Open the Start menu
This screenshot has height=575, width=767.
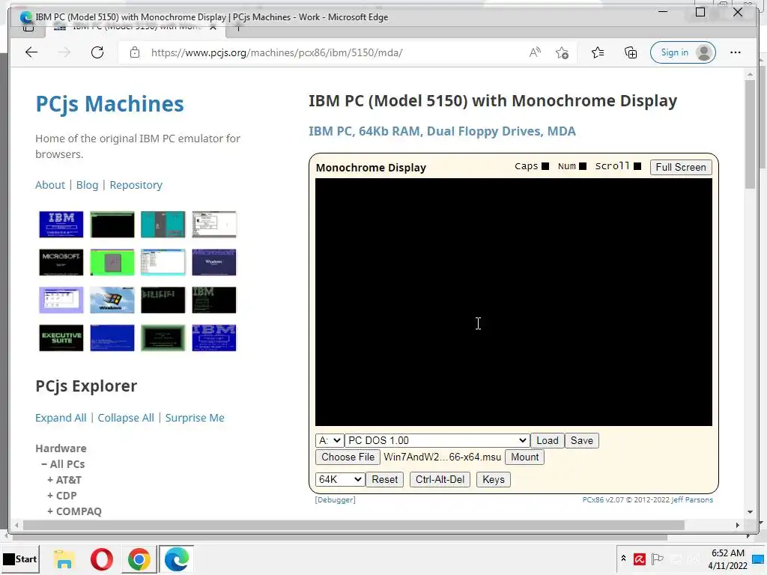20,559
